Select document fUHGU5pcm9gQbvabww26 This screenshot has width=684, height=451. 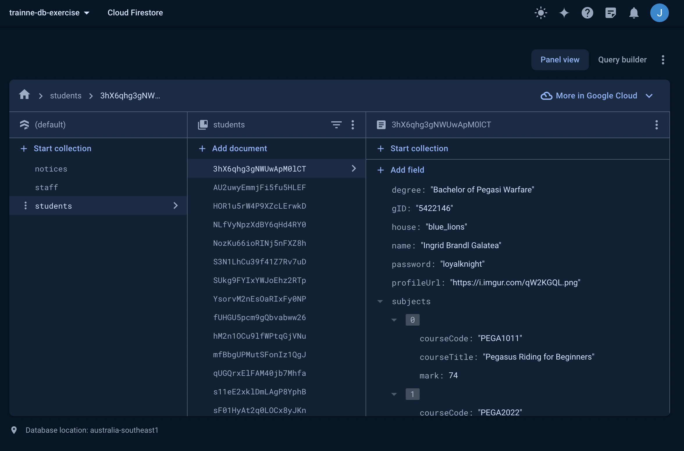(276, 317)
